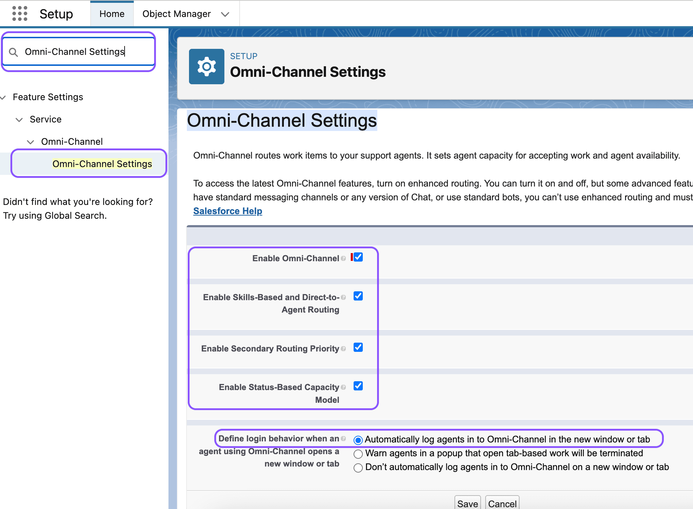Image resolution: width=693 pixels, height=509 pixels.
Task: Uncheck Enable Skills-Based and Direct-to-Agent Routing
Action: tap(358, 296)
